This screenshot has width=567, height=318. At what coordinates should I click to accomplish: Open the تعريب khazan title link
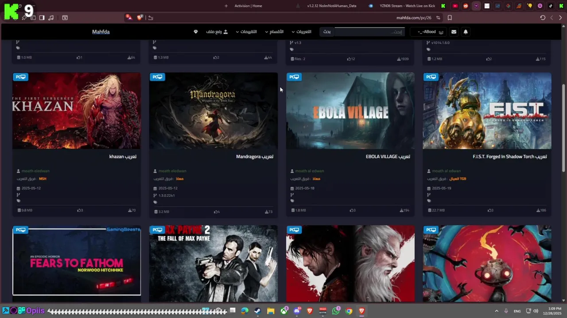pyautogui.click(x=123, y=157)
